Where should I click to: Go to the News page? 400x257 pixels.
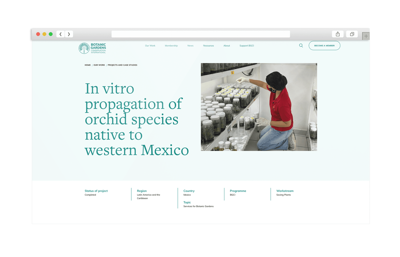pyautogui.click(x=190, y=46)
